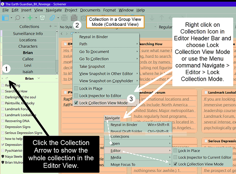The width and height of the screenshot is (236, 174).
Task: Click the card icon on Landmark Lookalikes
Action: point(206,93)
